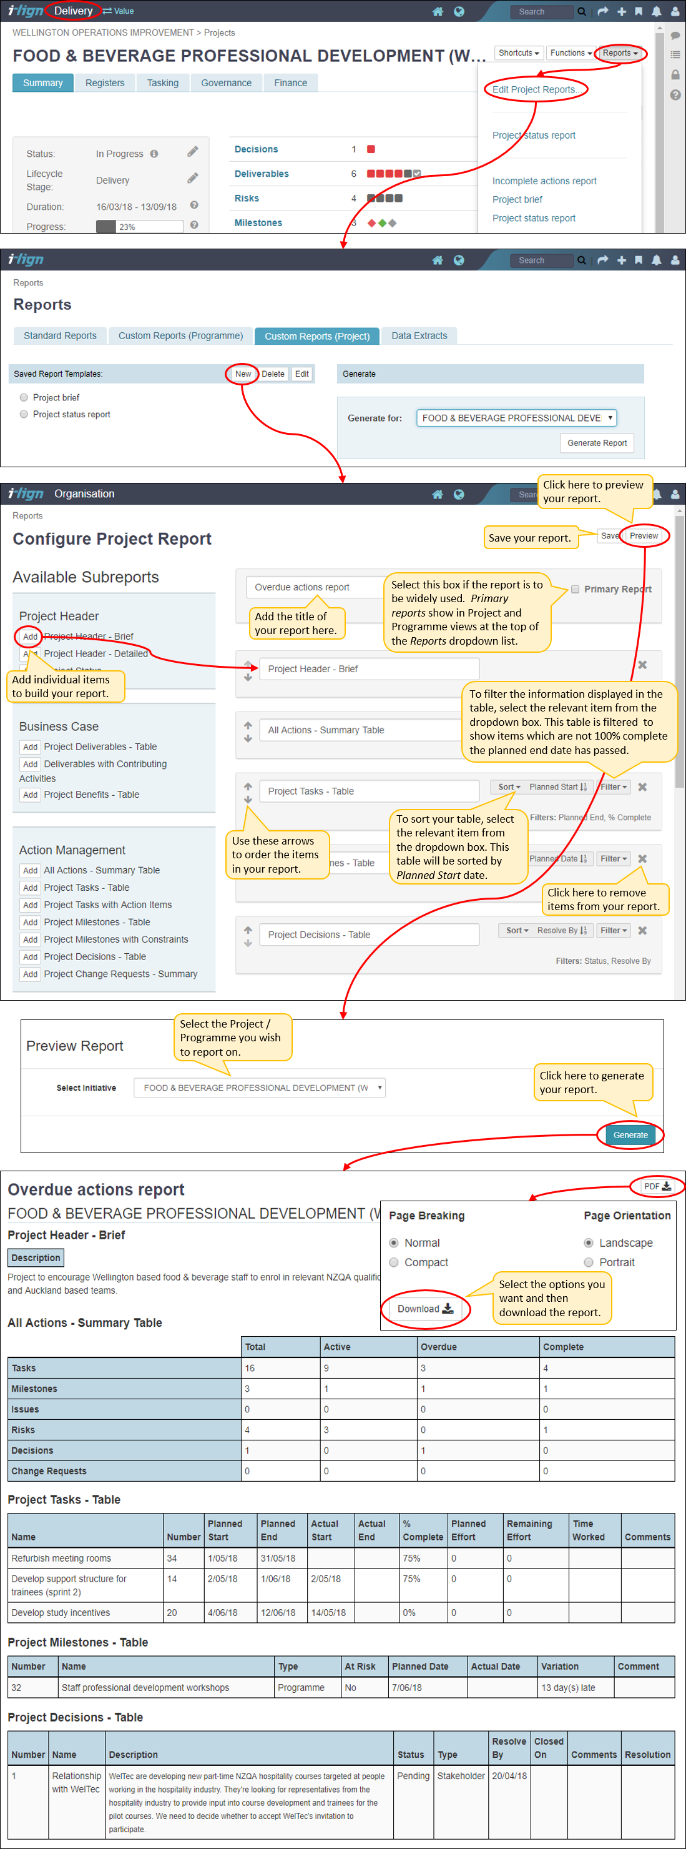
Task: Remove the Project Tasks - Table item with X
Action: [x=642, y=786]
